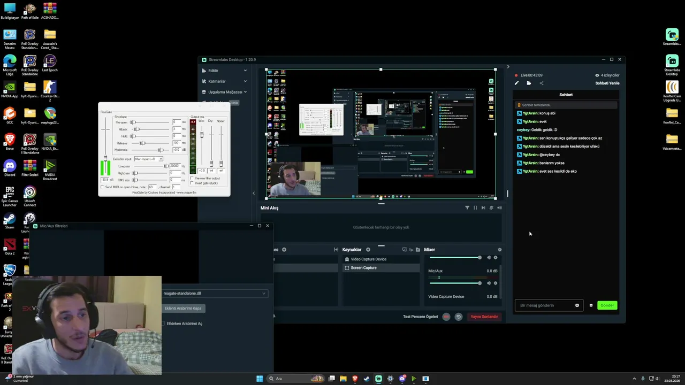Click the ReaGate Release slider

point(150,143)
